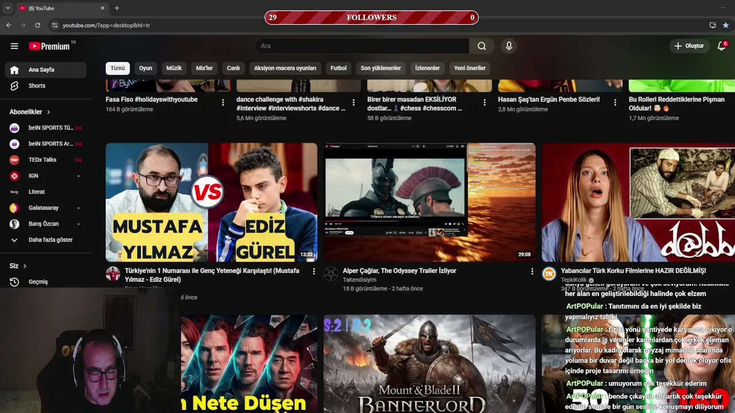The height and width of the screenshot is (413, 735).
Task: Open the TaKendisiyim channel avatar
Action: 331,274
